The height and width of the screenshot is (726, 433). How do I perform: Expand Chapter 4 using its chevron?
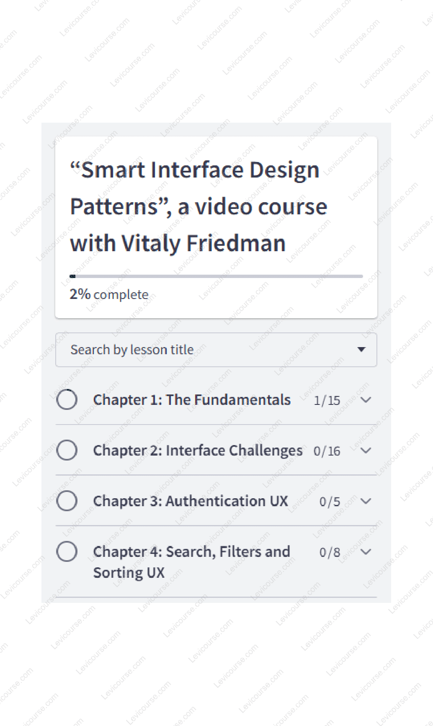(366, 552)
